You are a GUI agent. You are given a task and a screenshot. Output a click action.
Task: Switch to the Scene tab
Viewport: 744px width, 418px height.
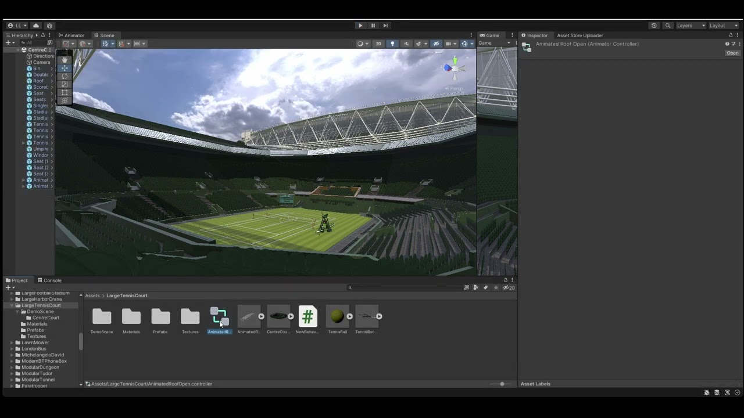(x=104, y=35)
